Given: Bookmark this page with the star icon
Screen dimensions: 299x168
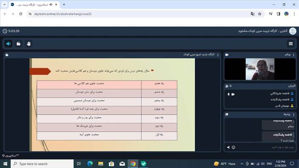Looking at the screenshot, I should pos(260,14).
